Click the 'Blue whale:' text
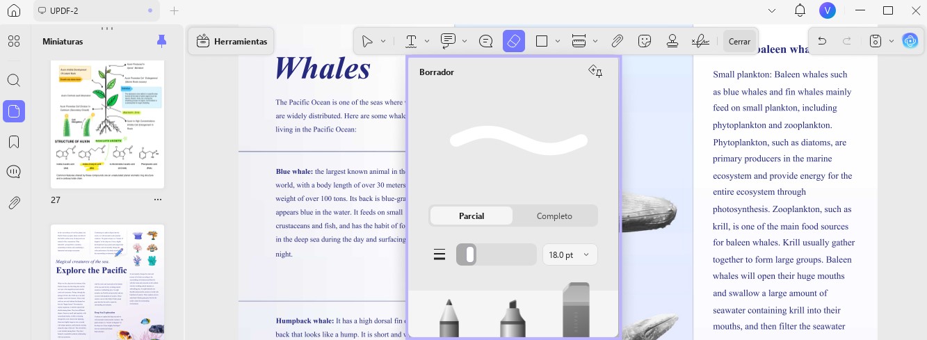Viewport: 927px width, 340px height. pyautogui.click(x=294, y=171)
